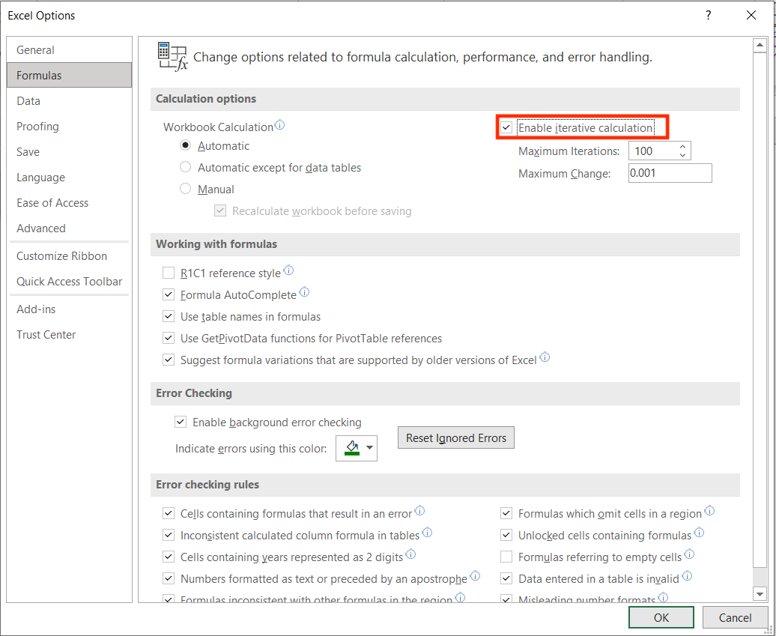This screenshot has height=636, width=776.
Task: Disable the Enable iterative calculation checkbox
Action: [506, 127]
